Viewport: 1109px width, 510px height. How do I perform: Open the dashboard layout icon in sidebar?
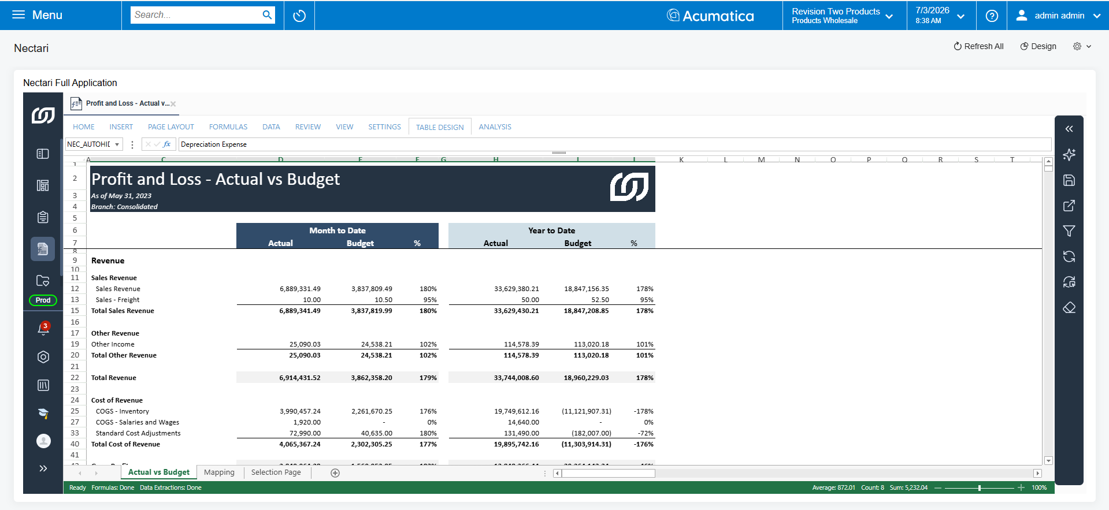coord(43,185)
